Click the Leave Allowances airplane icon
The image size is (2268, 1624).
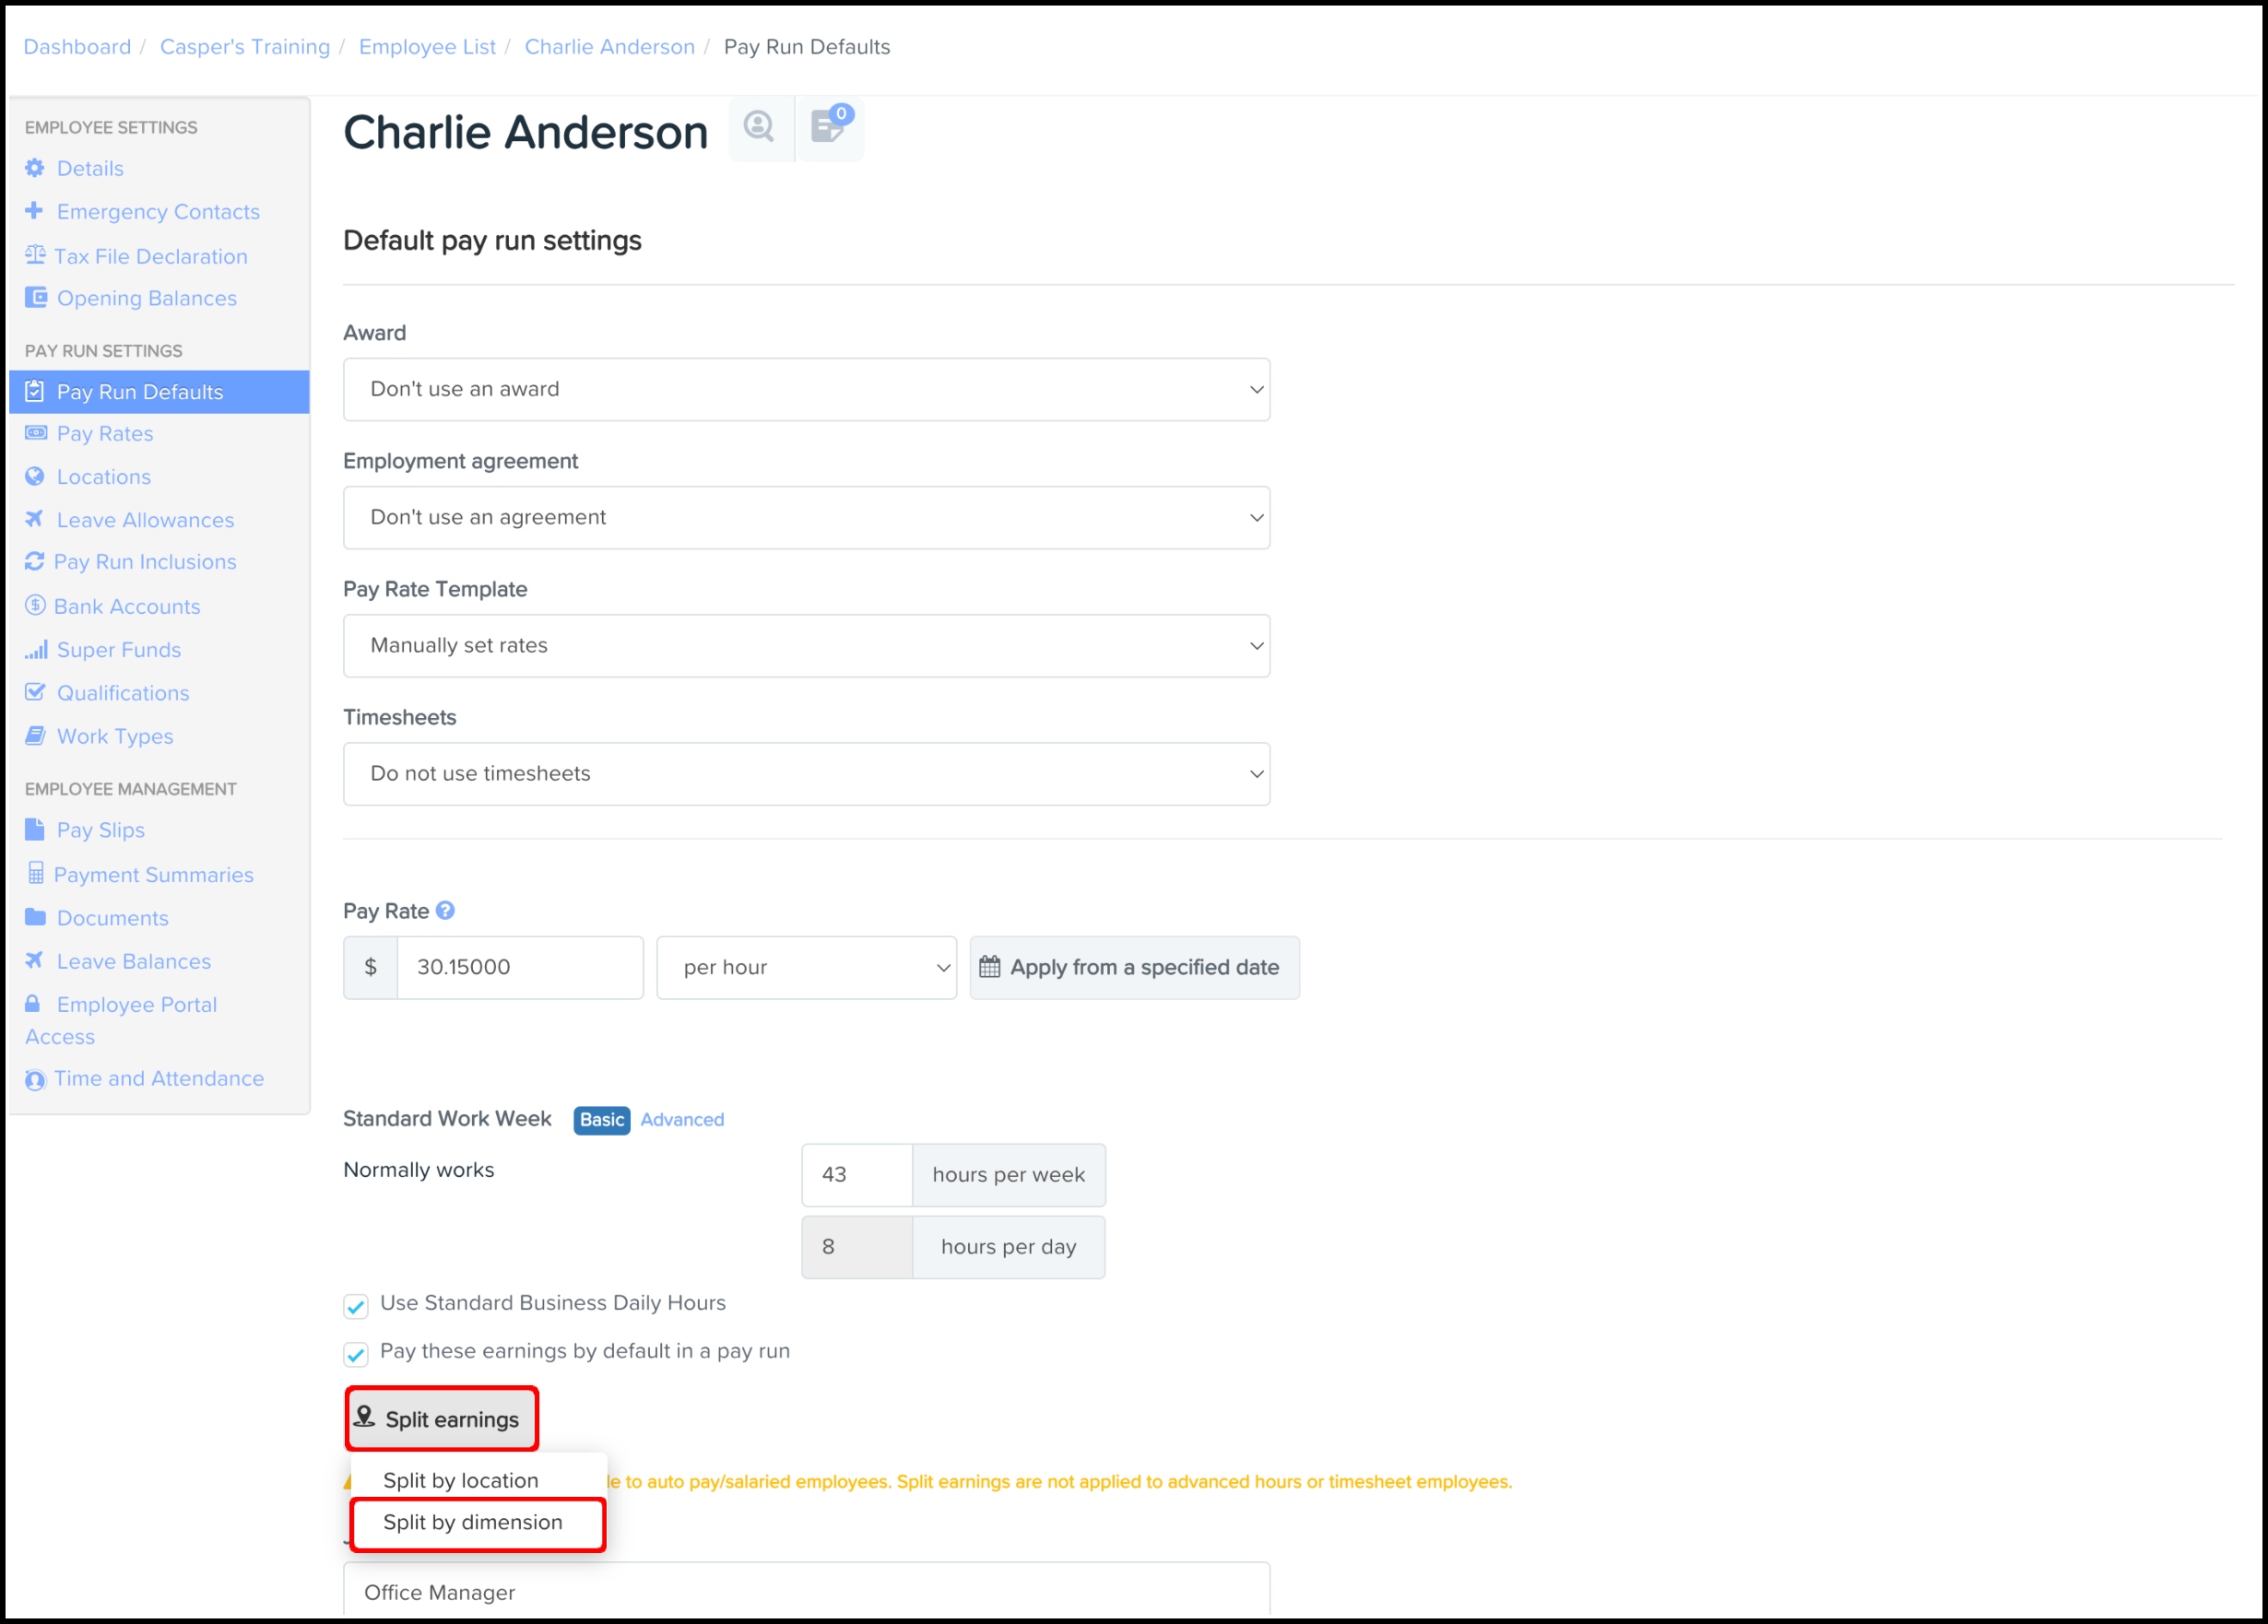(35, 519)
